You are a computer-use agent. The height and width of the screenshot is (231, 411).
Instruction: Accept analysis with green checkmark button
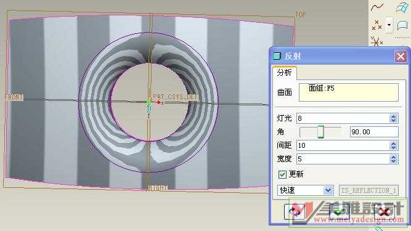[339, 212]
